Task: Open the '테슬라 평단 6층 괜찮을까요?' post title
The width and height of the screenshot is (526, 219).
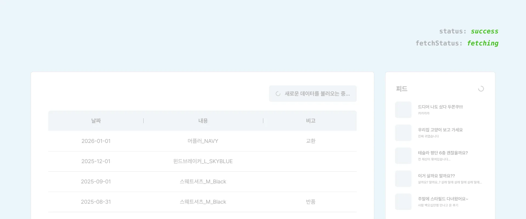Action: tap(443, 153)
